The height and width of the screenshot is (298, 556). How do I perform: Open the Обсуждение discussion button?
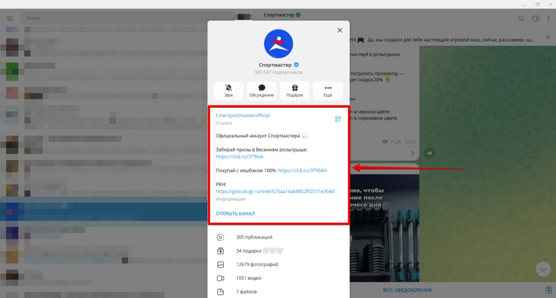click(x=261, y=91)
